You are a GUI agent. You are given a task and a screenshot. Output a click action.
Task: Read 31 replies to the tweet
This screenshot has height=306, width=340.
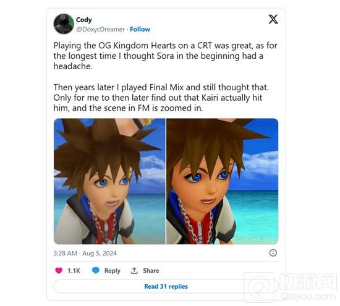(x=166, y=286)
